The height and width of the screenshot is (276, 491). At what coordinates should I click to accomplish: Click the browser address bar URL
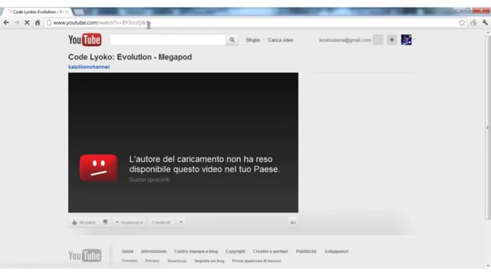coord(102,23)
